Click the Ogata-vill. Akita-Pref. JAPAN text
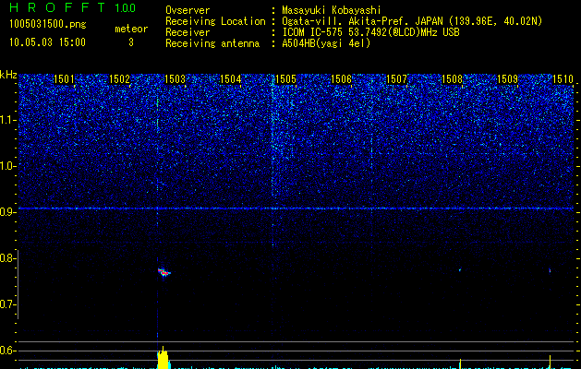581x369 pixels. point(362,21)
